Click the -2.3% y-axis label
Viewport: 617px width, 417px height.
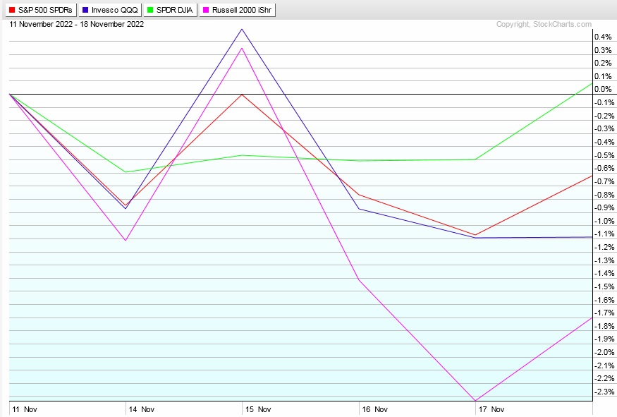604,392
